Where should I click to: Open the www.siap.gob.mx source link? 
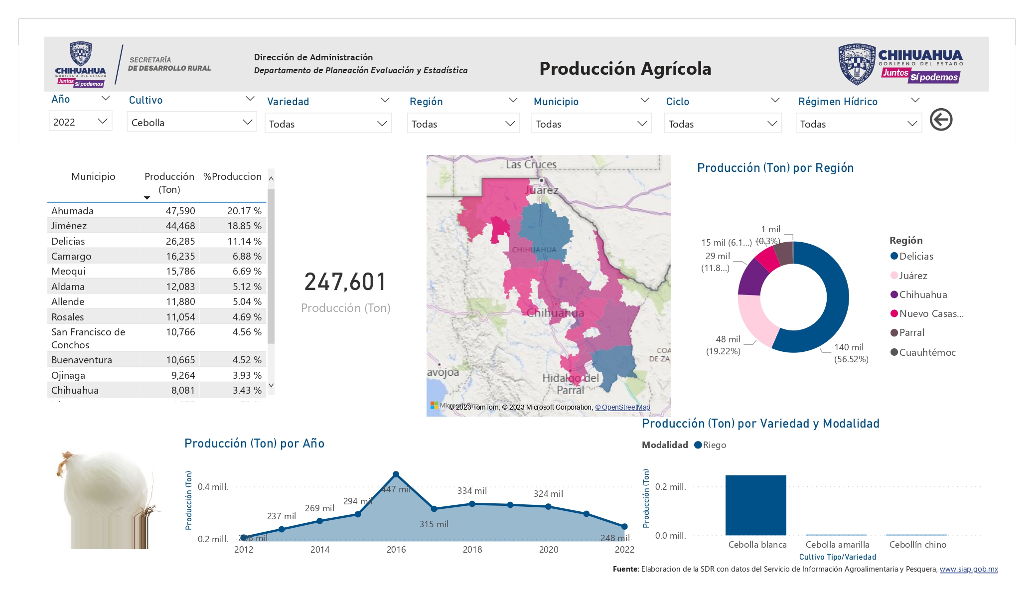click(x=969, y=569)
